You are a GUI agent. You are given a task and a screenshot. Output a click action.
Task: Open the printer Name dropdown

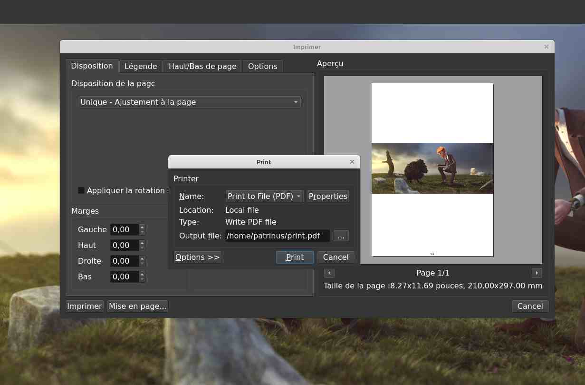[x=264, y=196]
